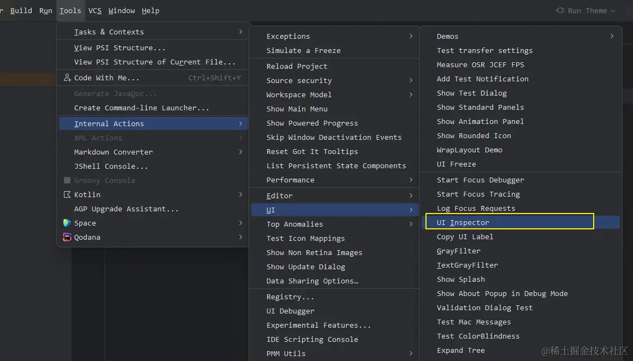Expand the PMM Utils submenu arrow
Image resolution: width=633 pixels, height=361 pixels.
[x=411, y=353]
